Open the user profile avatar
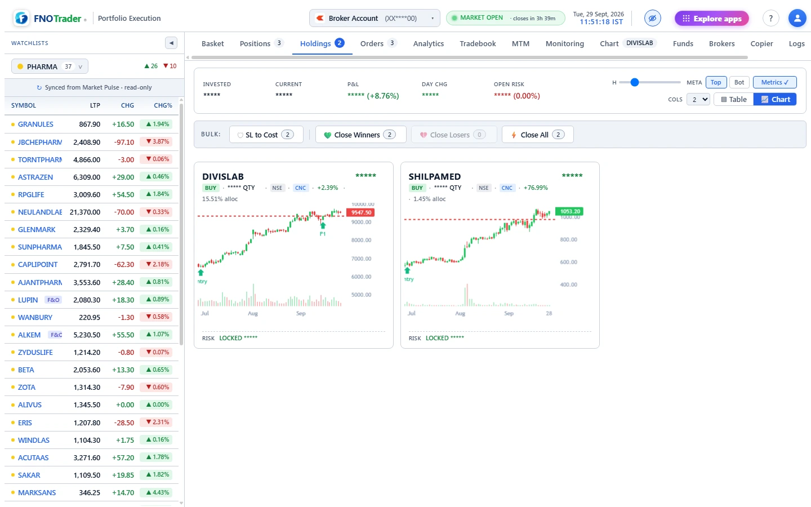This screenshot has height=507, width=811. click(797, 18)
